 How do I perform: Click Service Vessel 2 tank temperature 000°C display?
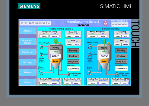[104, 56]
